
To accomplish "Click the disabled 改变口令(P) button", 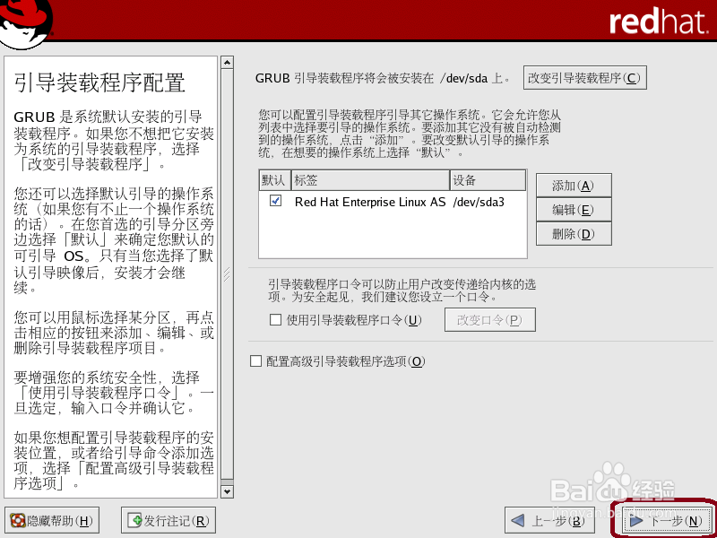I will click(489, 320).
